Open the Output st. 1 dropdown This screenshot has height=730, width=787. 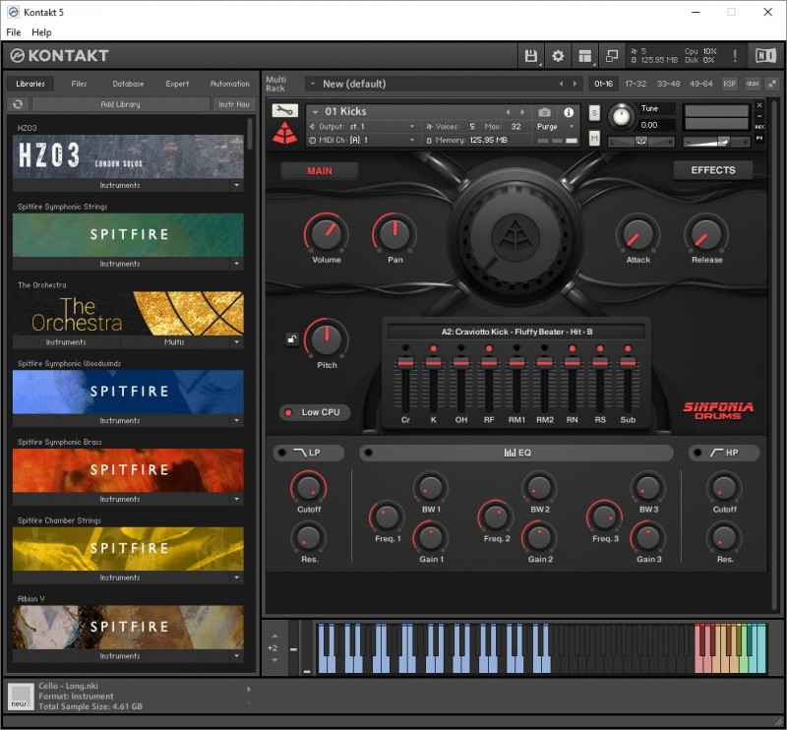pos(362,127)
